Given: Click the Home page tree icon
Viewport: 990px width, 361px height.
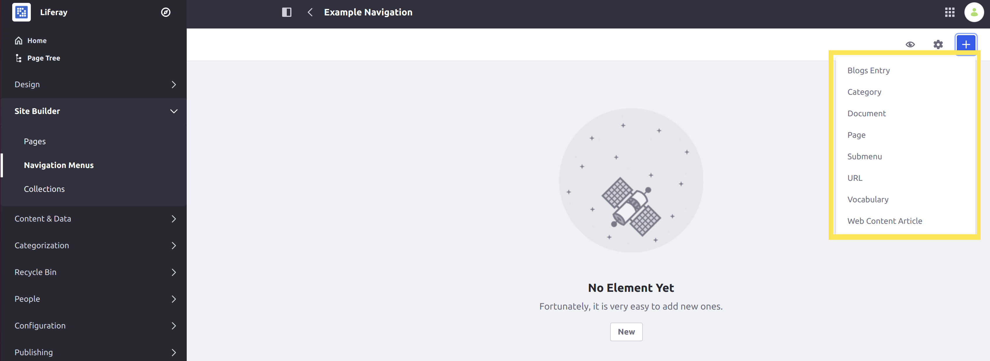Looking at the screenshot, I should 18,40.
